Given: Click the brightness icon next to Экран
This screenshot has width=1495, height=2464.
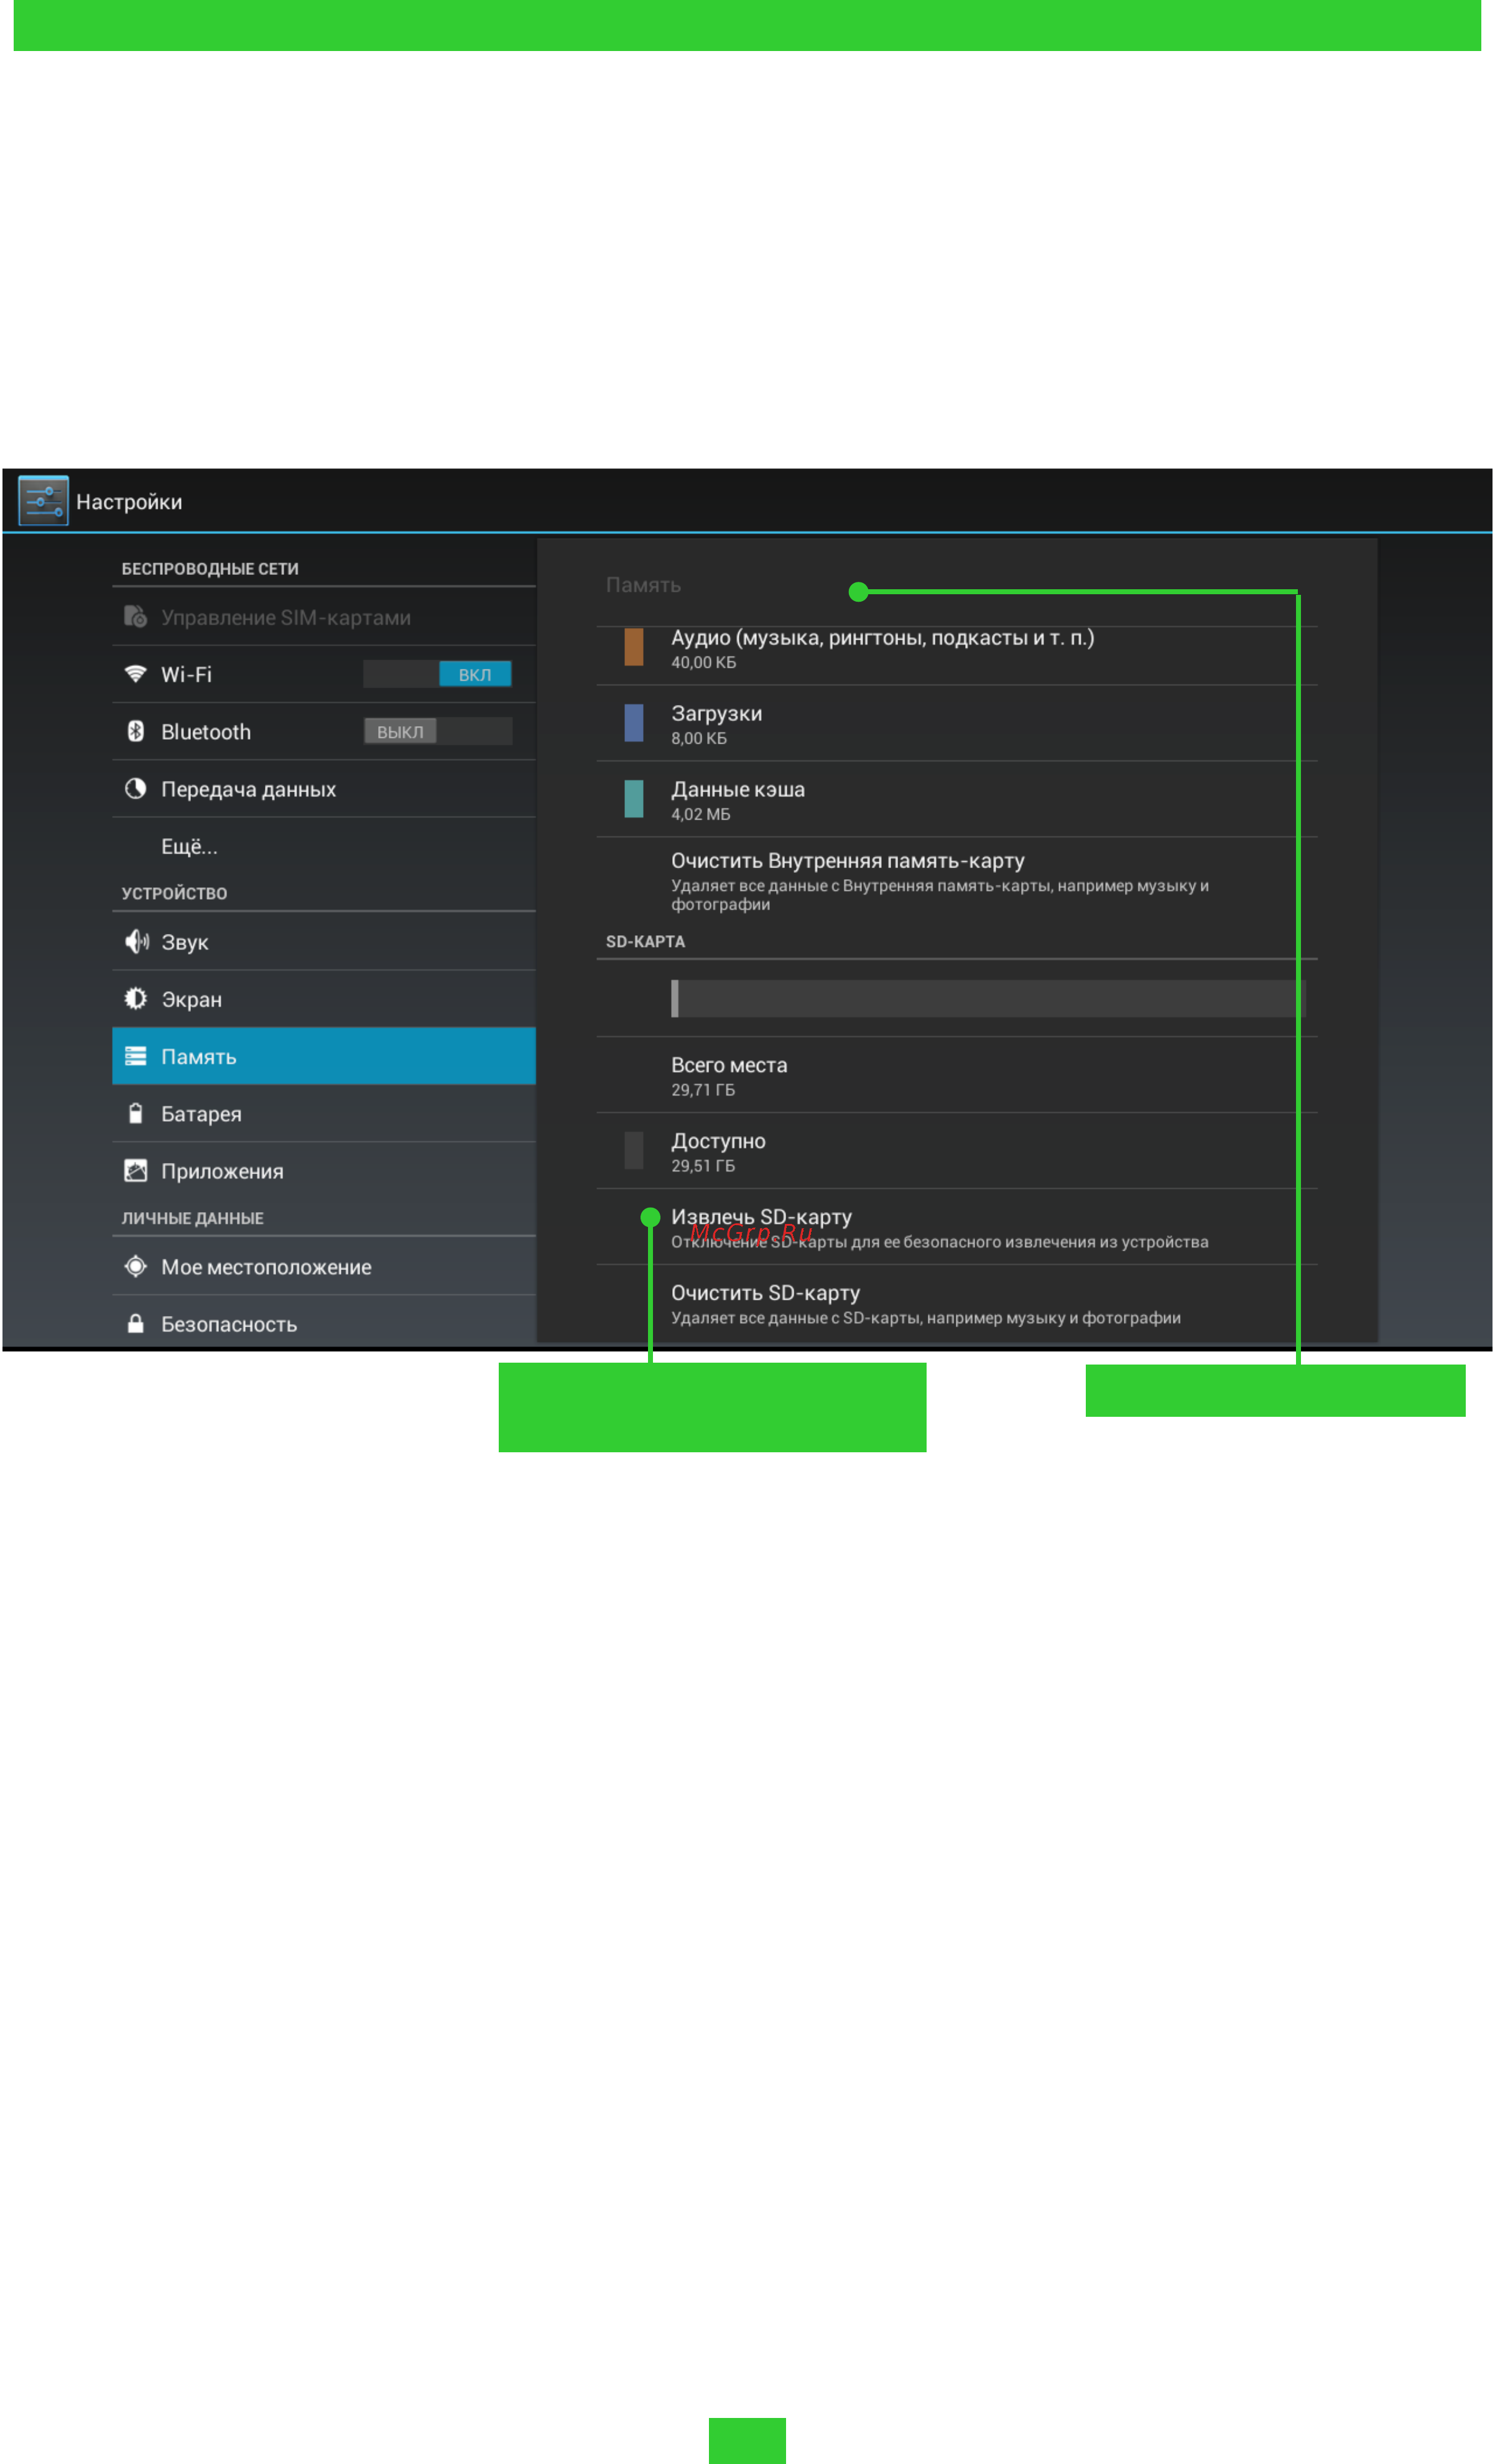Looking at the screenshot, I should point(136,999).
